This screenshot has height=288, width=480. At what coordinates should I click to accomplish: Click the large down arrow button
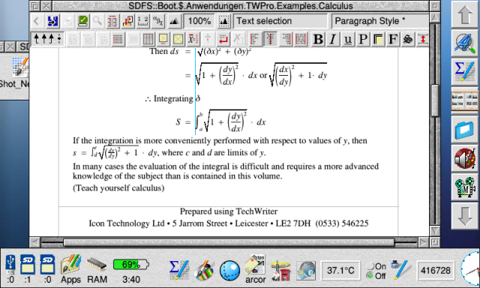[x=465, y=216]
